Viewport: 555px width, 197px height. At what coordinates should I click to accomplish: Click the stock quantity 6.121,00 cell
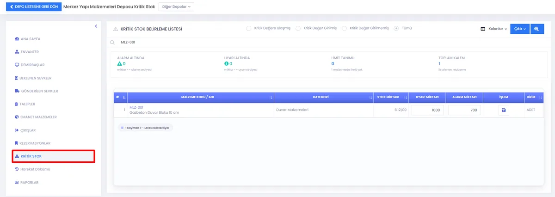tap(391, 110)
